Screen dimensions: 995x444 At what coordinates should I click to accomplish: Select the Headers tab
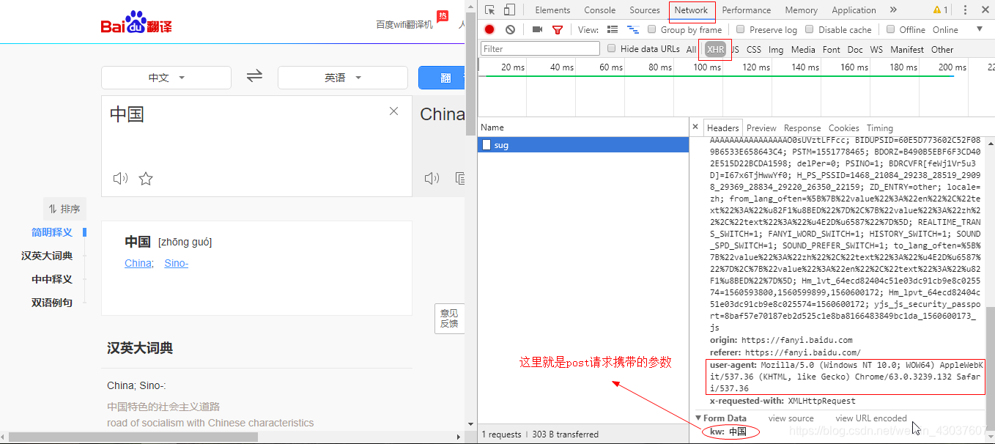tap(723, 127)
